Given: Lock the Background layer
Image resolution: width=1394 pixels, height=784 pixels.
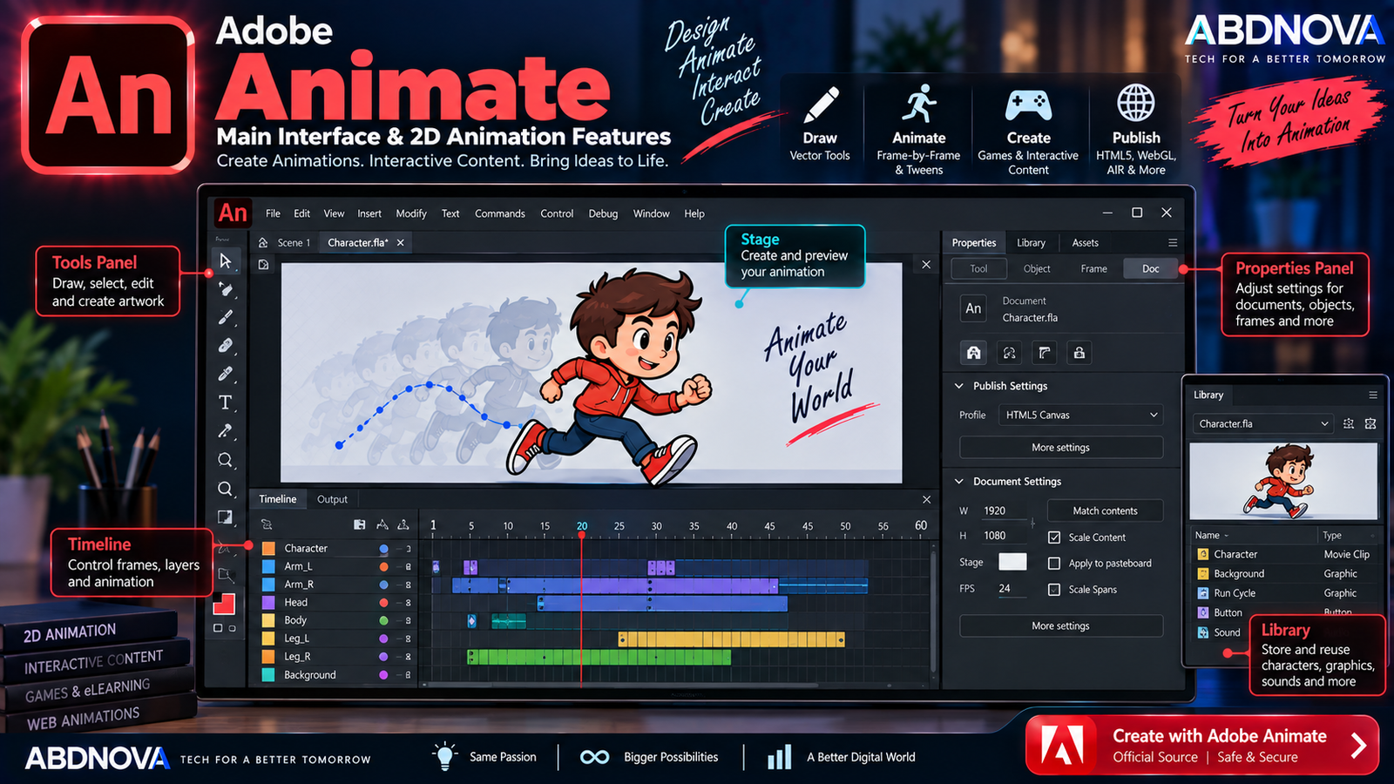Looking at the screenshot, I should 408,675.
